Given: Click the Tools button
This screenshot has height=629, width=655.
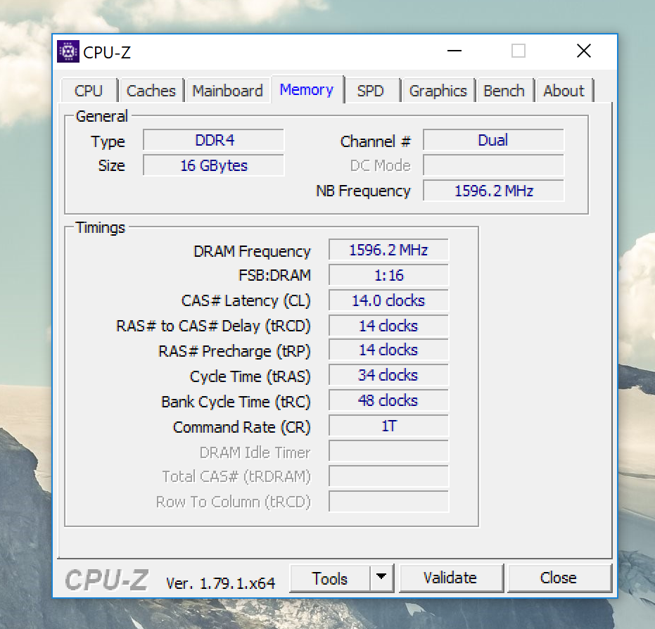Looking at the screenshot, I should [329, 578].
